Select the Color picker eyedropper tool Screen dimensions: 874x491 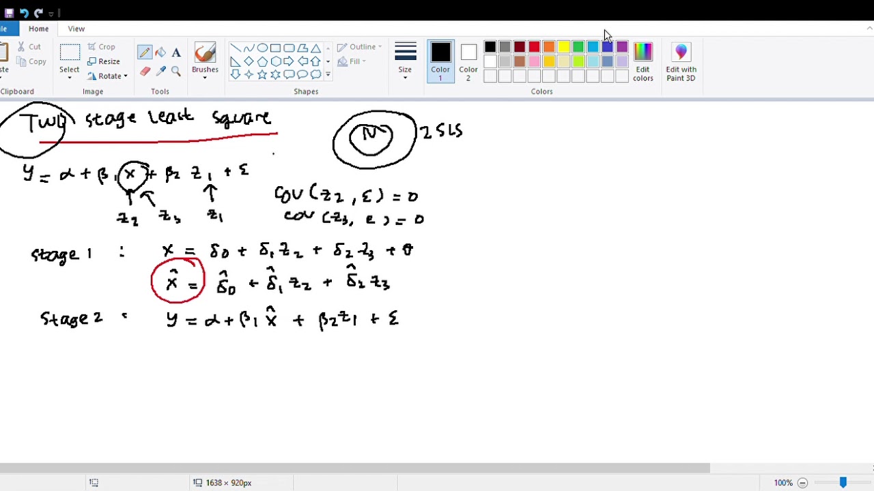pos(160,71)
